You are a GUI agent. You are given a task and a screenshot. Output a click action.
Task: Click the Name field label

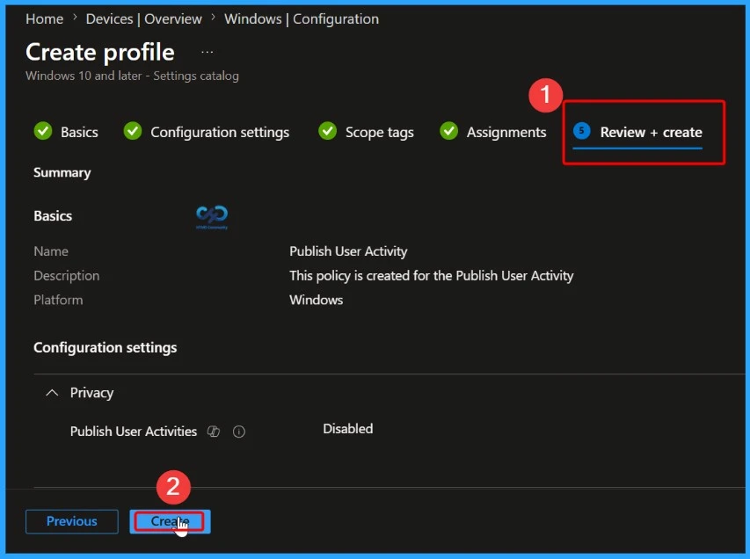[x=51, y=251]
